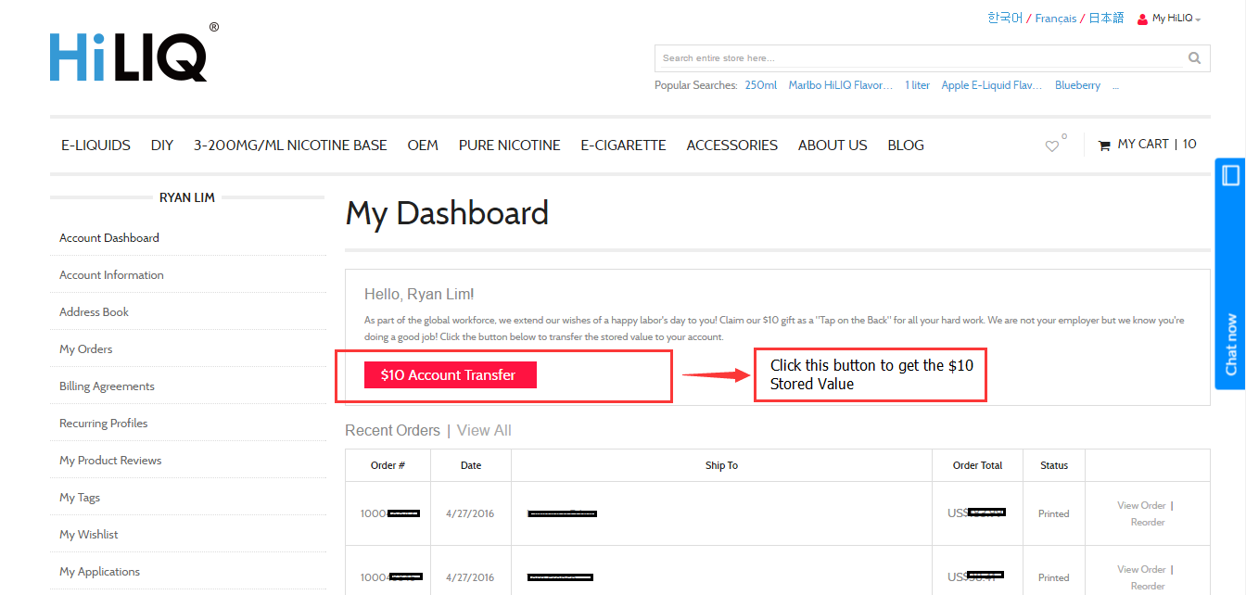
Task: Click the Ship To column header
Action: (x=721, y=466)
